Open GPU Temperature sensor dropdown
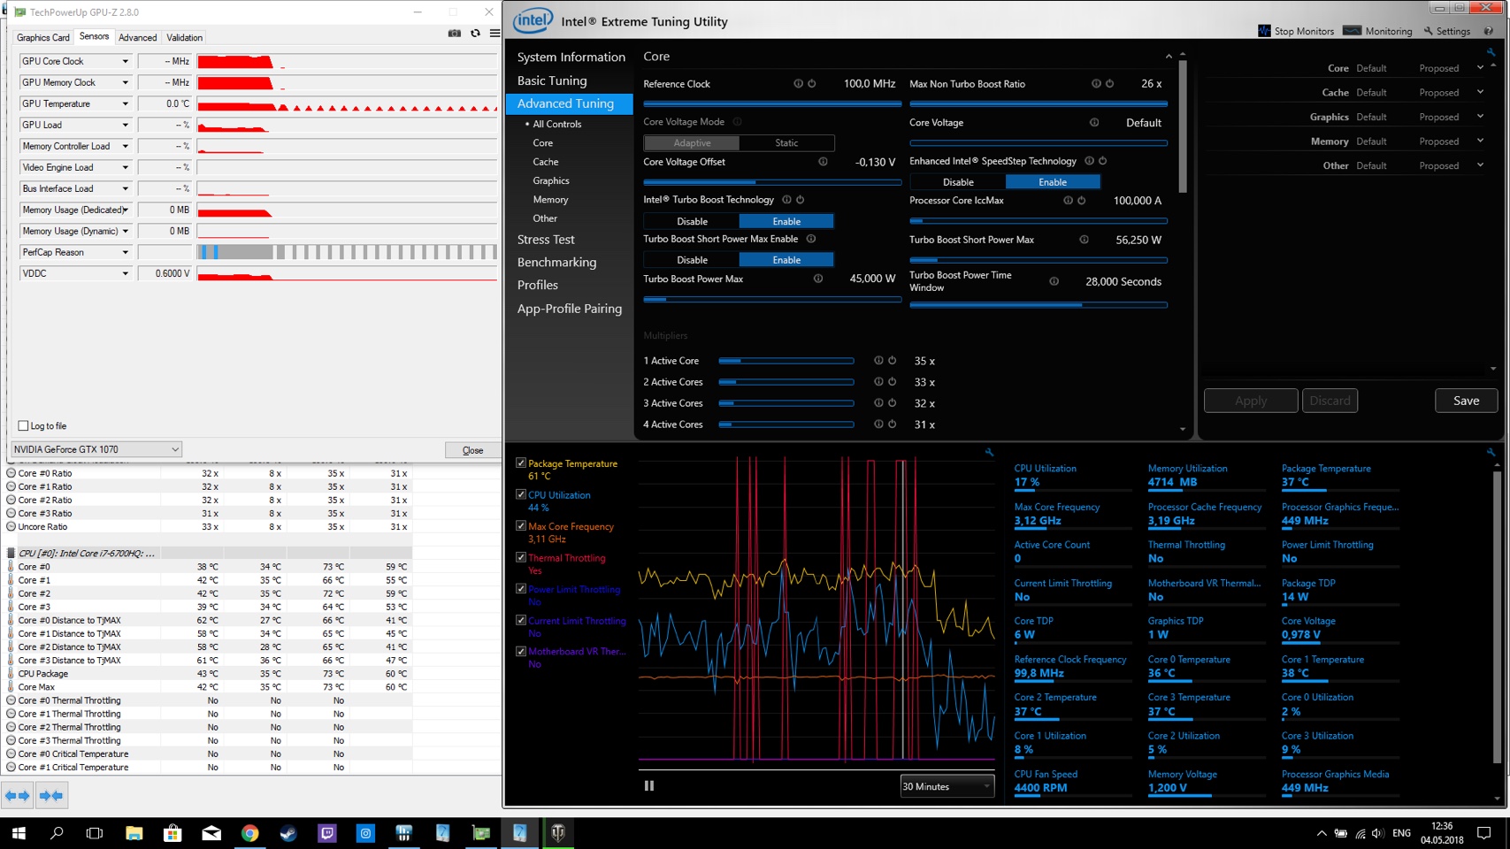Screen dimensions: 1510x849 point(125,103)
